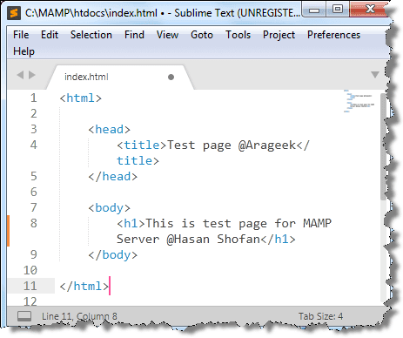Click line number 4 in gutter

tap(34, 145)
